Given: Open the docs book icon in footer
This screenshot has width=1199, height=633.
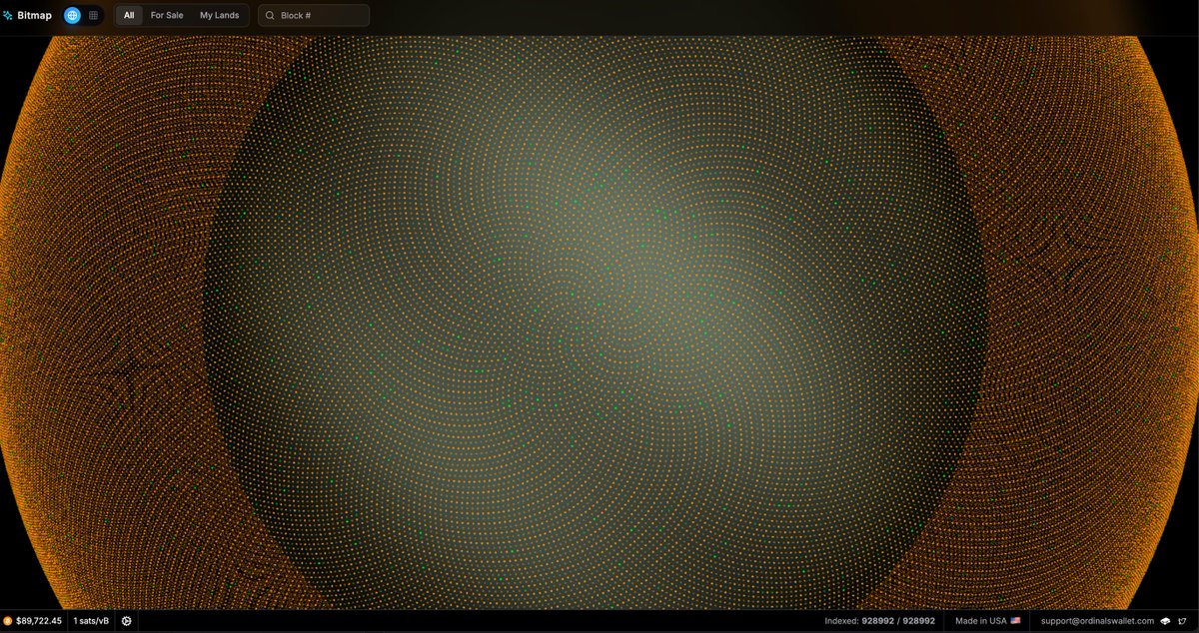Looking at the screenshot, I should tap(1166, 621).
